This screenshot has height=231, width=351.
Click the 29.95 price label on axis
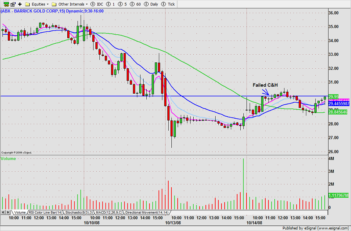(x=333, y=97)
